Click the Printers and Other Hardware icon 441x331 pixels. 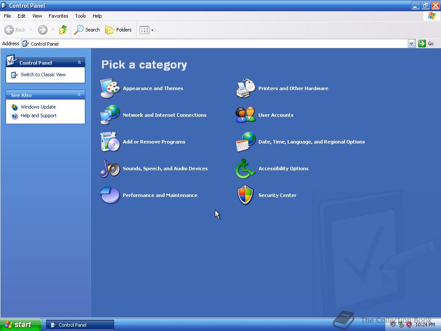point(245,88)
